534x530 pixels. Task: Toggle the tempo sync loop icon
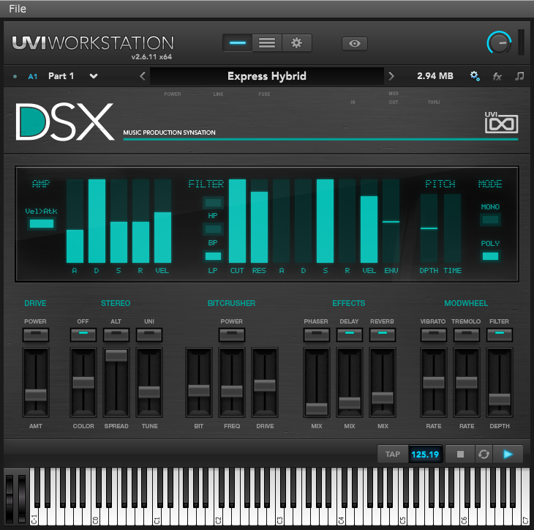tap(484, 454)
